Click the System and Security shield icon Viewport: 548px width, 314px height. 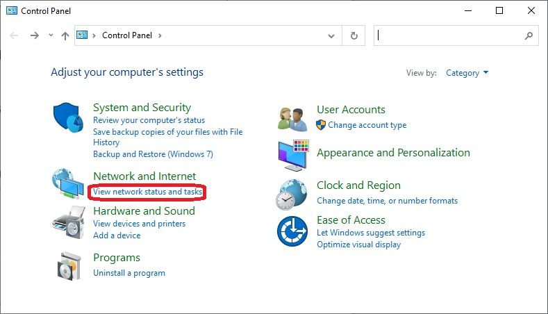69,117
